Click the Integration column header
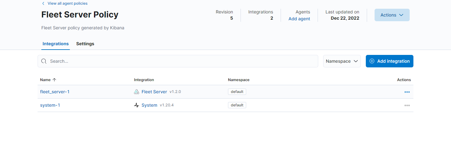Screen dimensions: 451x146 click(x=144, y=80)
